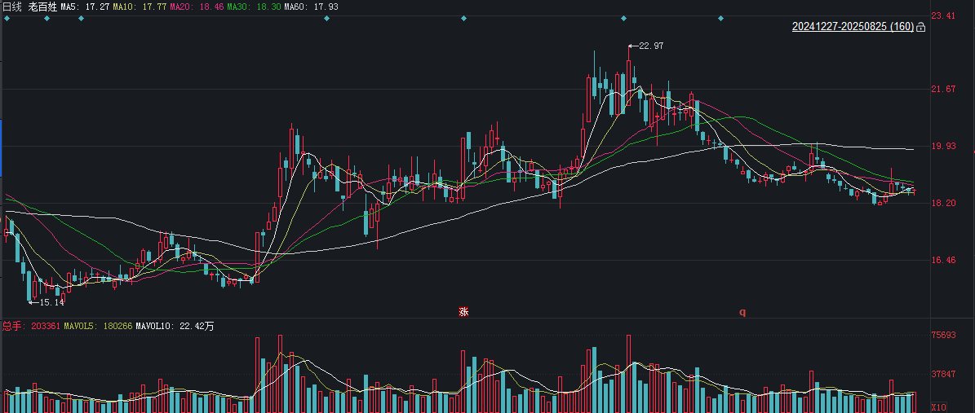Click the red q marker below the chart
Viewport: 975px width, 413px height.
[x=742, y=312]
